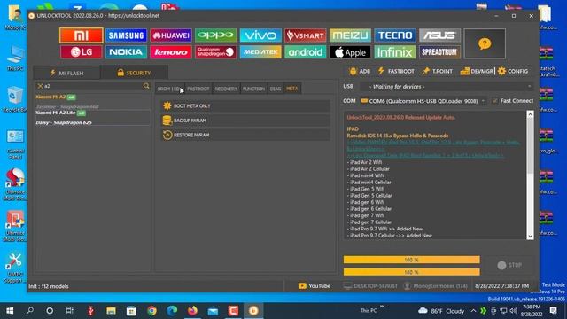Open Google Chrome from taskbar
Viewport: 567px width, 319px height.
(151, 311)
